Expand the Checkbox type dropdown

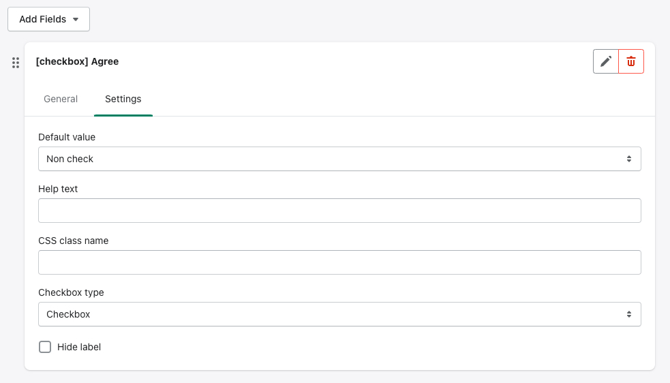click(x=339, y=314)
